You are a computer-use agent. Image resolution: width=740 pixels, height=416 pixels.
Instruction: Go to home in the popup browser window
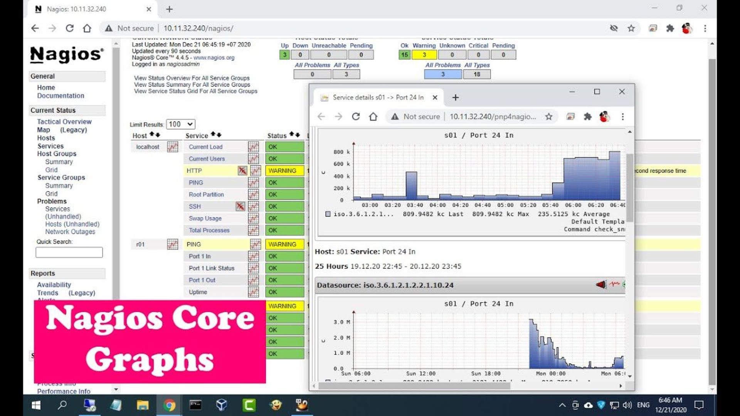click(373, 117)
